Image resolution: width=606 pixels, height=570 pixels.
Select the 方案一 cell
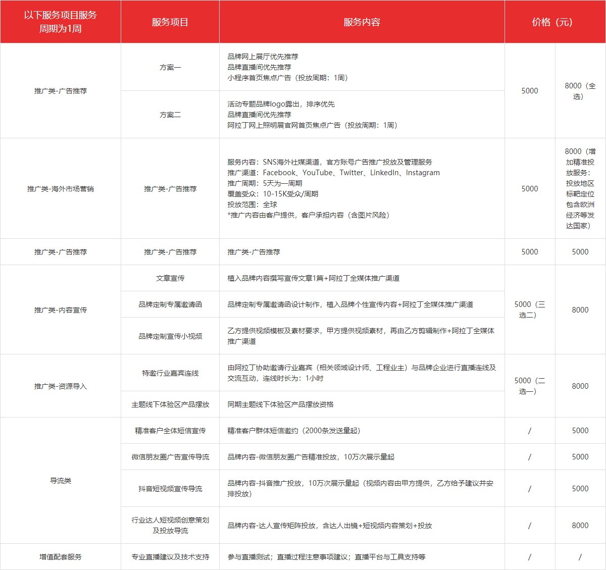pyautogui.click(x=170, y=67)
